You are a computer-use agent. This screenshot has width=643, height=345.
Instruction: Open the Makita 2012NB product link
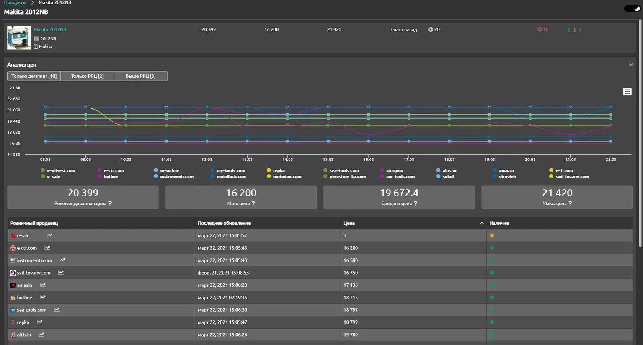pos(50,29)
